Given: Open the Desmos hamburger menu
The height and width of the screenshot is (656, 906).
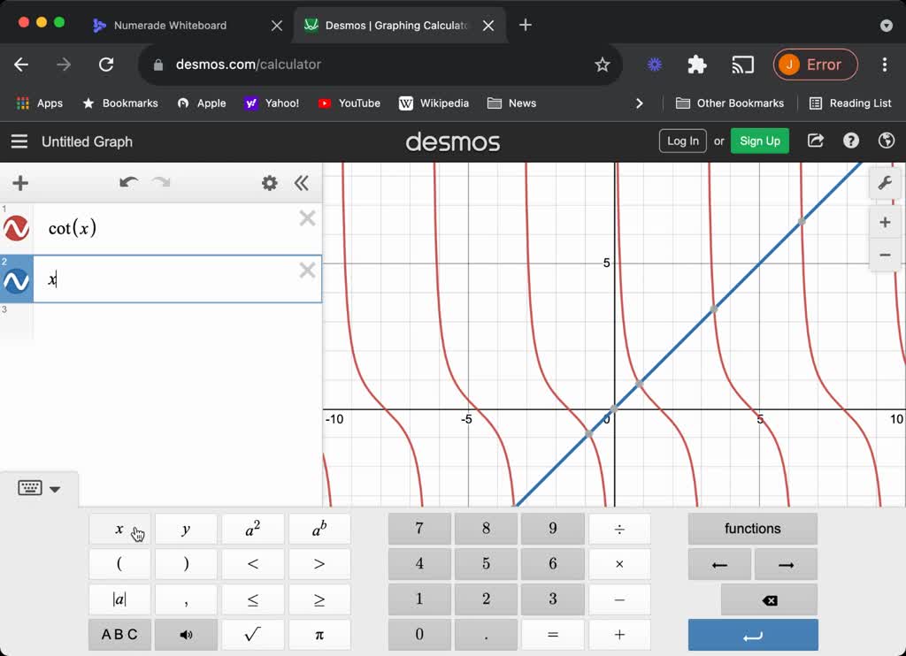Looking at the screenshot, I should coord(19,141).
